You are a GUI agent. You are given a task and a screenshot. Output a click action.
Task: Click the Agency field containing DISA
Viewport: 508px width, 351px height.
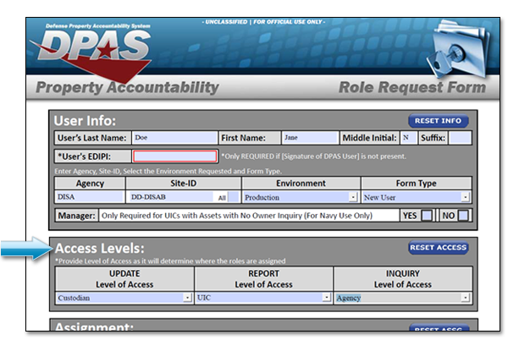pyautogui.click(x=90, y=197)
